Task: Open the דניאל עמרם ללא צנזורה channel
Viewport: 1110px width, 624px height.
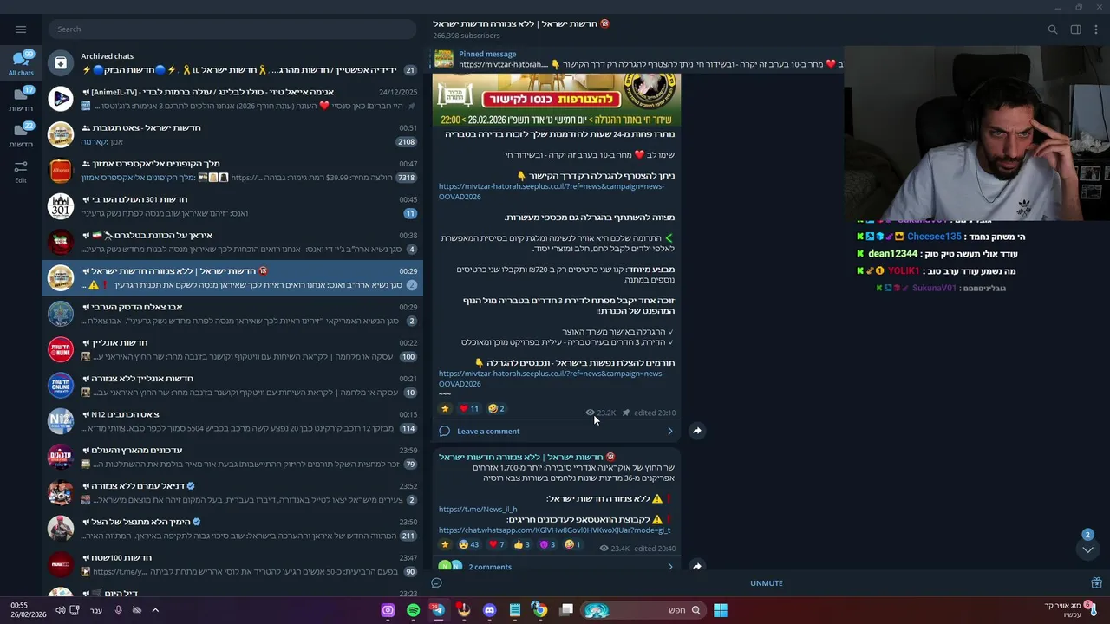Action: pyautogui.click(x=232, y=493)
